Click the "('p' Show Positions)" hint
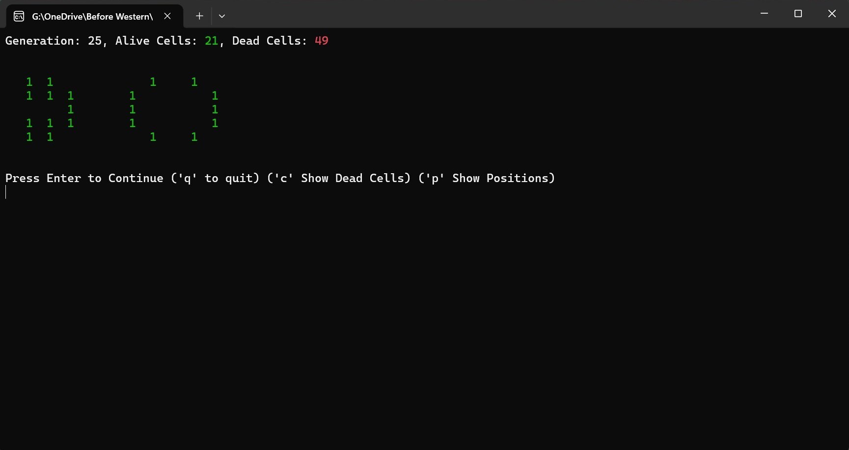The width and height of the screenshot is (849, 450). pos(486,178)
